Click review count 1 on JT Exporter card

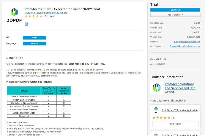tap(173, 118)
